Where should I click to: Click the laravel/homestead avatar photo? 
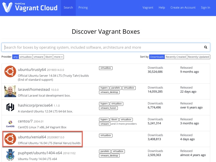10,91
